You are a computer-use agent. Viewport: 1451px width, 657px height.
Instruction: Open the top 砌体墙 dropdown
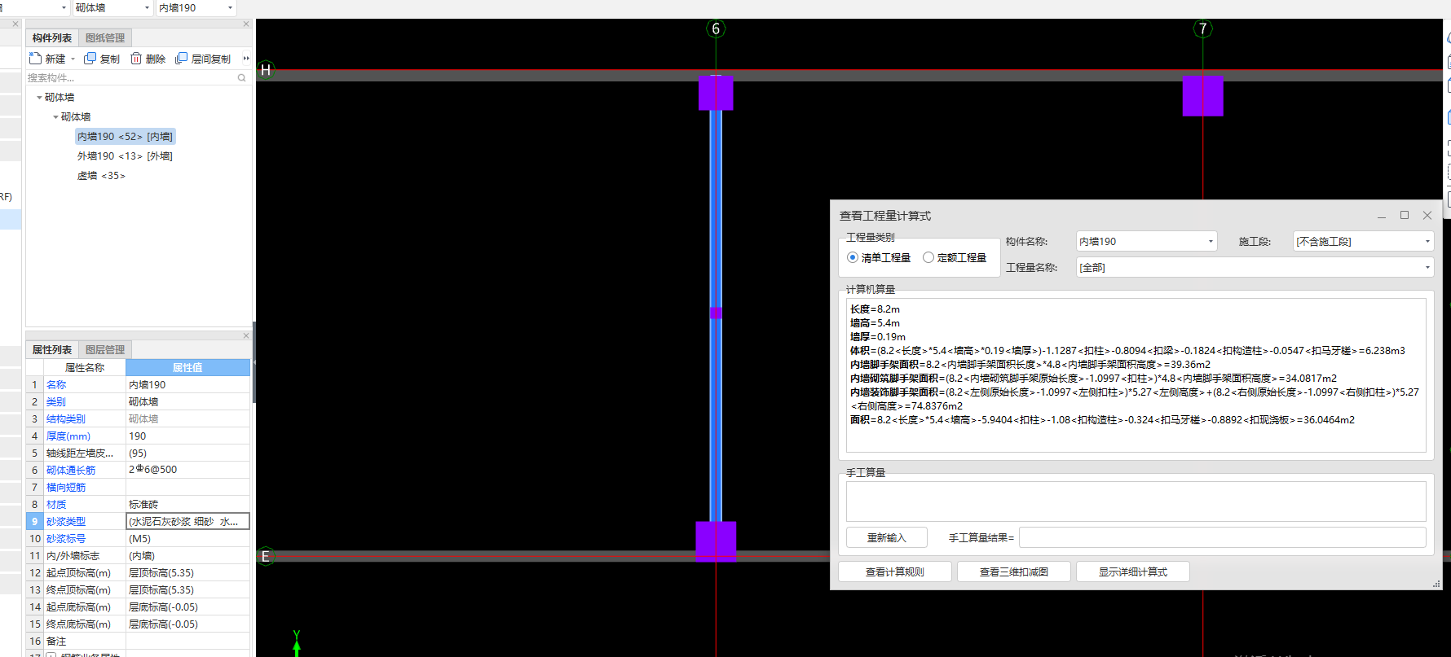tap(112, 7)
